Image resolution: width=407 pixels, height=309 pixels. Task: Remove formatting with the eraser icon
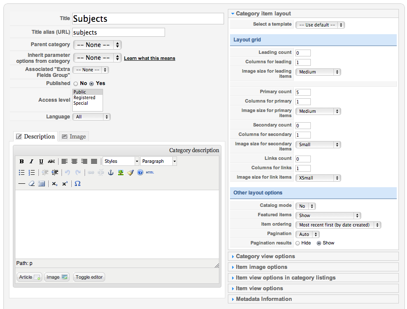tap(32, 184)
